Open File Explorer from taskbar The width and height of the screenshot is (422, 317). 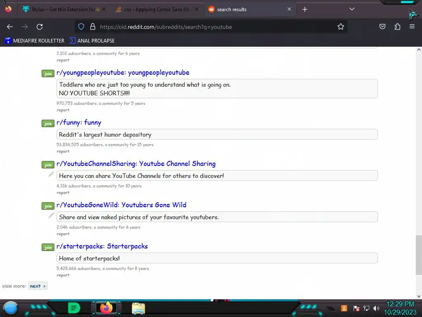pos(138,308)
